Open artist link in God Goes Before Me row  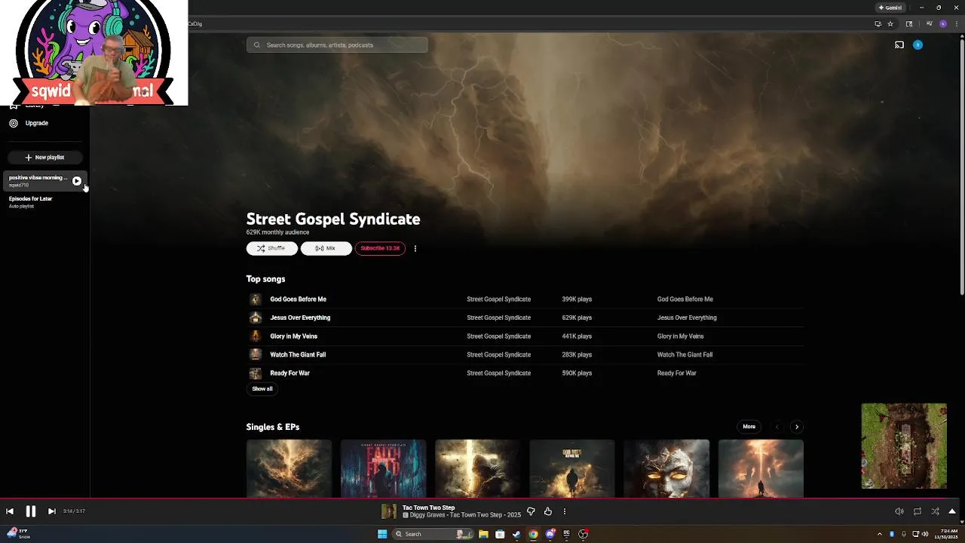click(498, 299)
